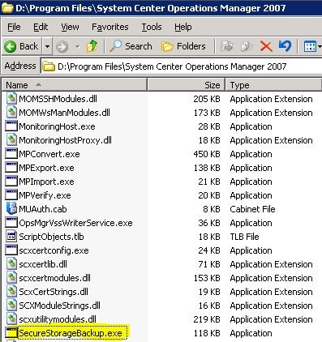Click the scxcertconfig.exe file name
322x342 pixels.
[x=54, y=250]
